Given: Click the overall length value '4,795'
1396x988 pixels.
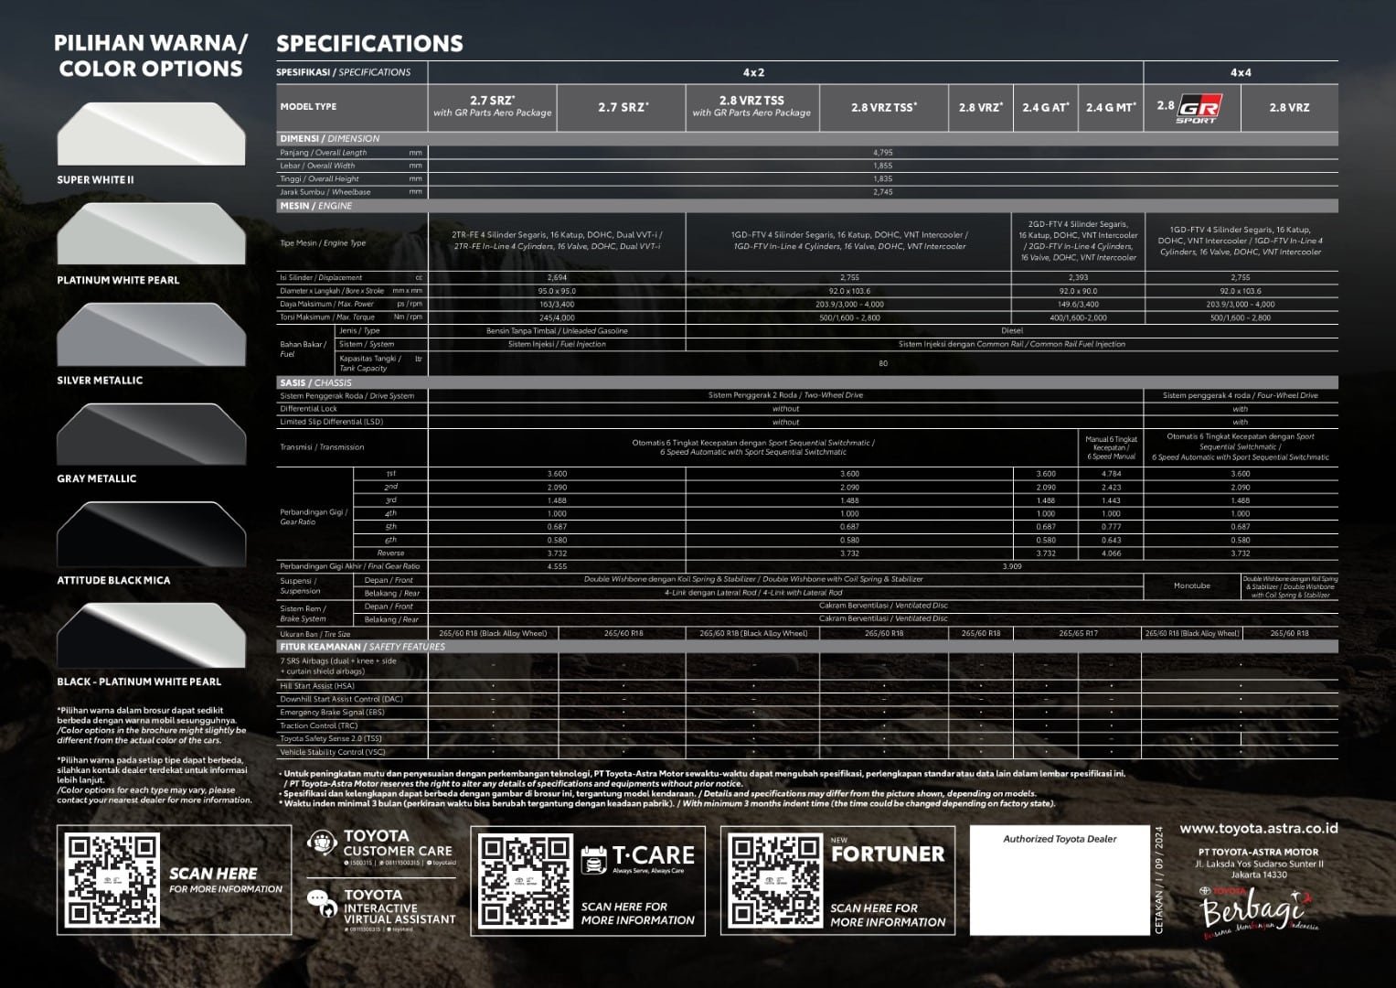Looking at the screenshot, I should (x=882, y=153).
